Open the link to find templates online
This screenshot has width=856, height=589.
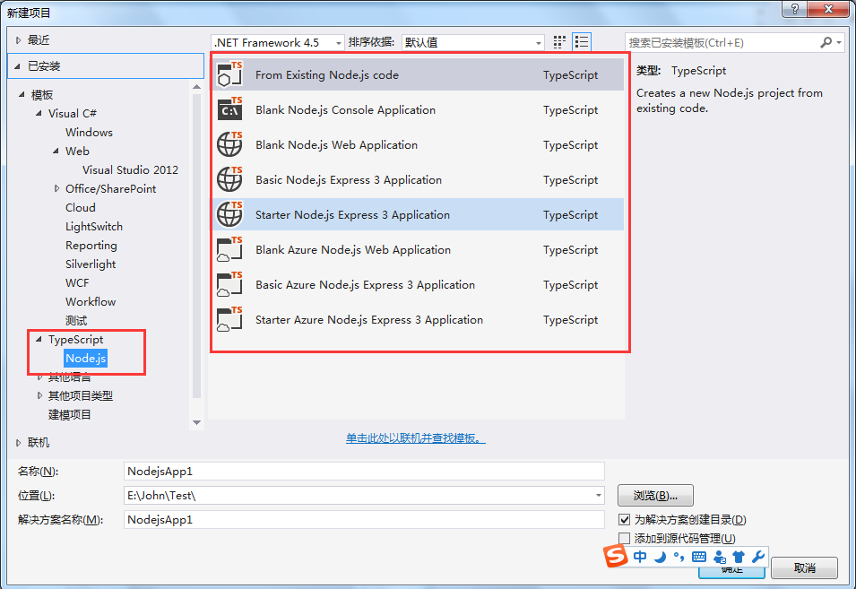[x=416, y=438]
